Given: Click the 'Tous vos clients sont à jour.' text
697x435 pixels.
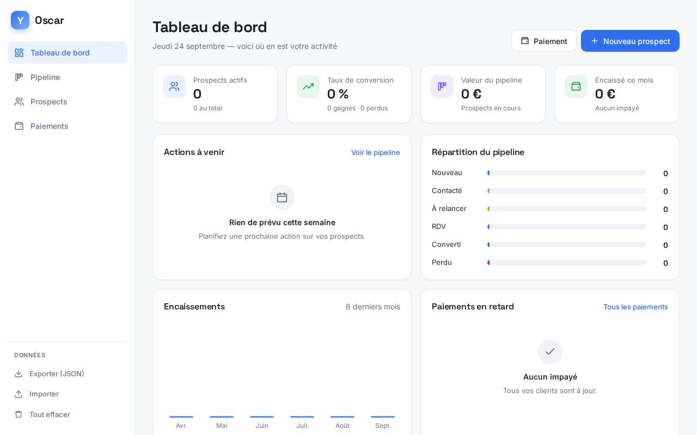Looking at the screenshot, I should click(550, 390).
